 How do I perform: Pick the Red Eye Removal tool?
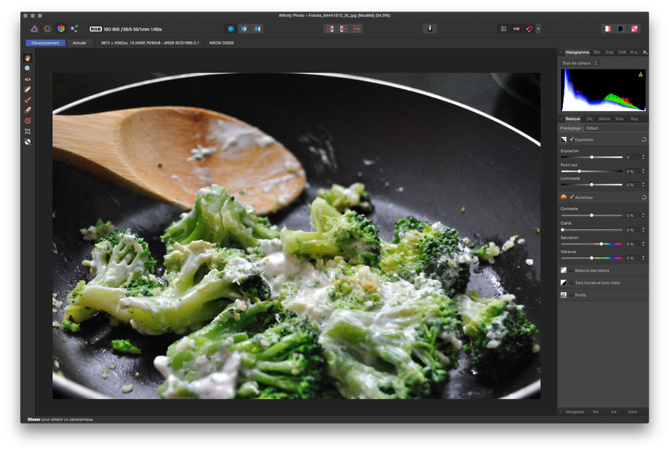[x=28, y=79]
